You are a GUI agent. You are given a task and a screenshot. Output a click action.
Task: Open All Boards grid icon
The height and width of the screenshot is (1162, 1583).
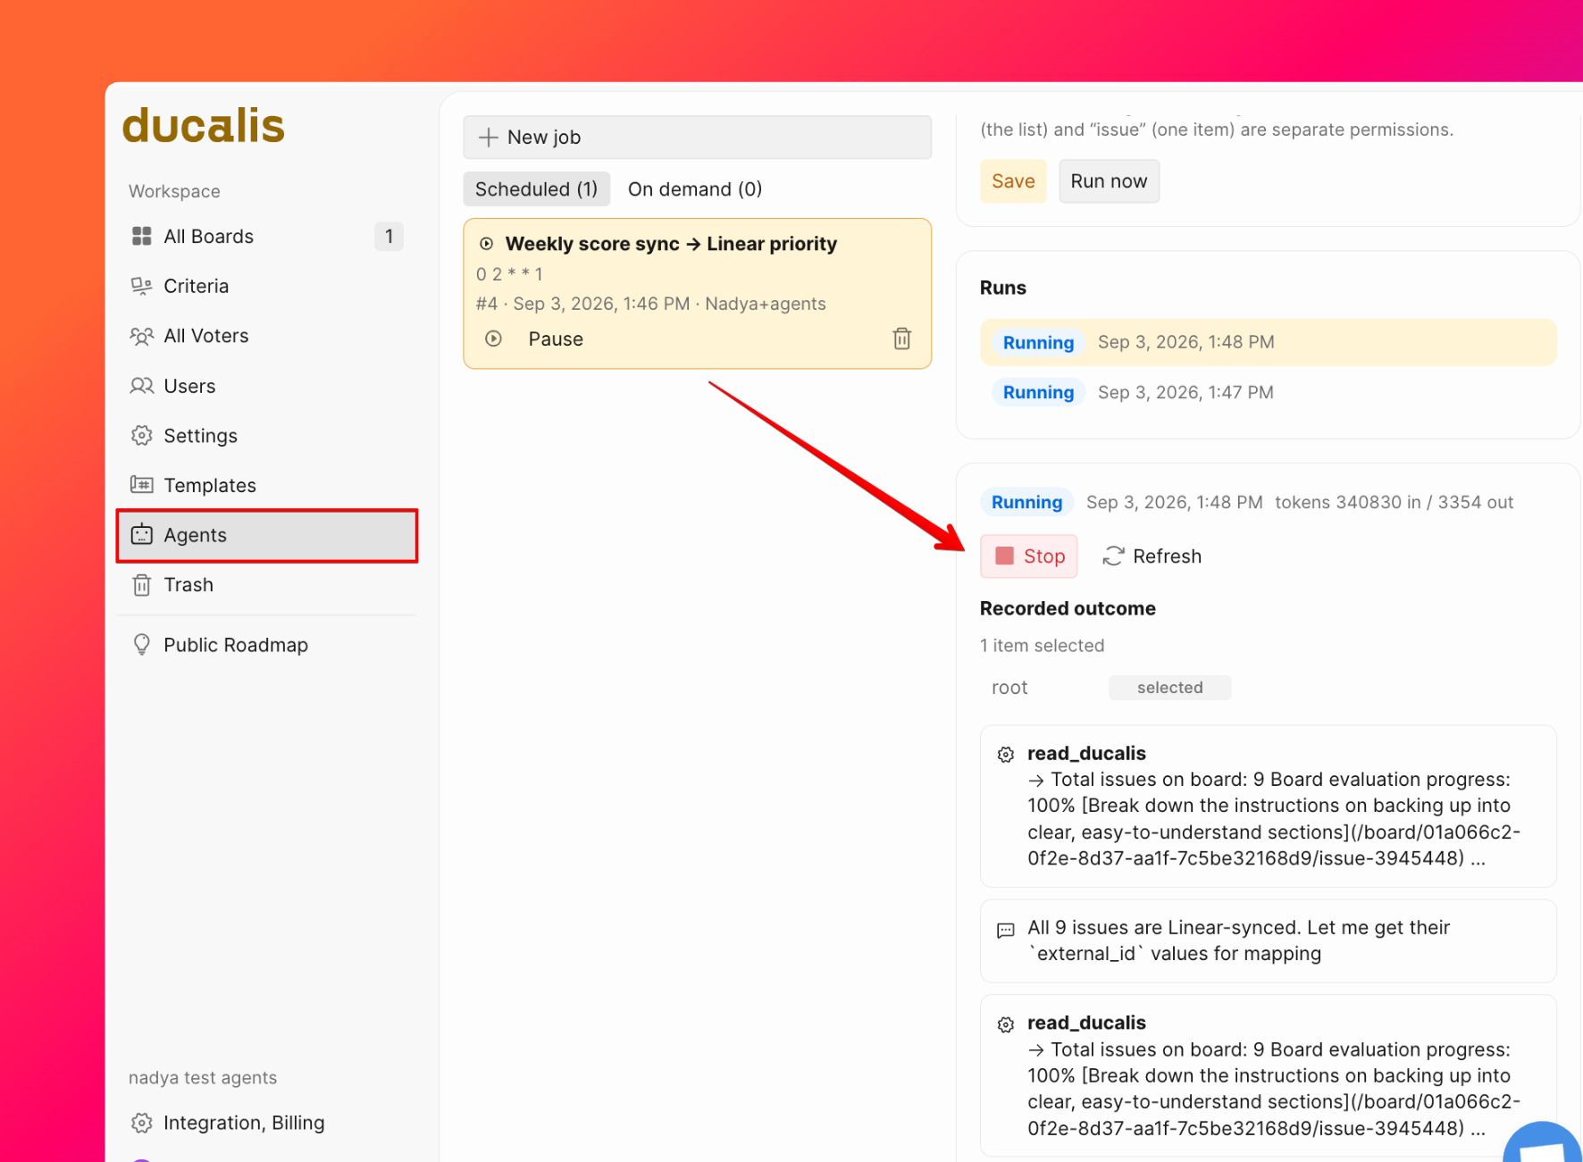click(141, 236)
